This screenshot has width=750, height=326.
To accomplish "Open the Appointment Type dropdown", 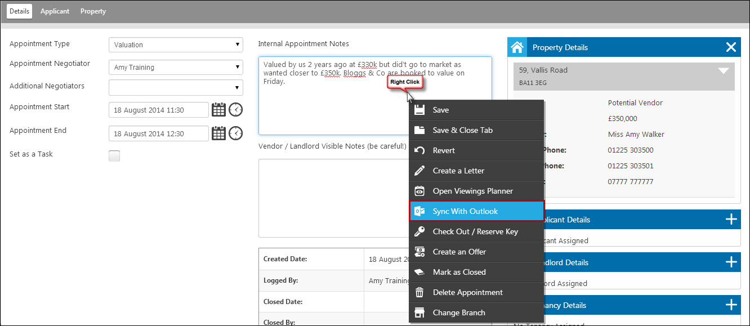I will (176, 45).
